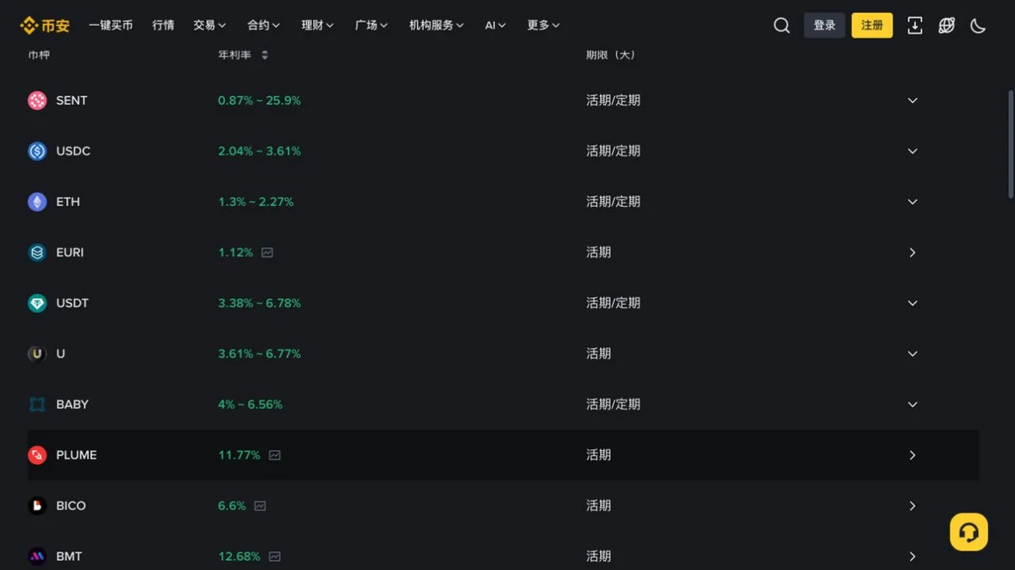Click the 期限 column header

coord(611,55)
